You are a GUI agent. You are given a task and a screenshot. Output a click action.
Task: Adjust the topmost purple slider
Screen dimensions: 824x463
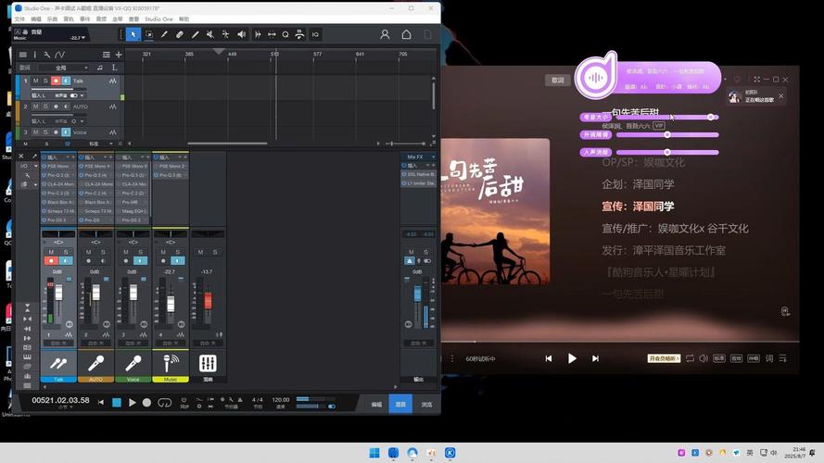coord(667,117)
